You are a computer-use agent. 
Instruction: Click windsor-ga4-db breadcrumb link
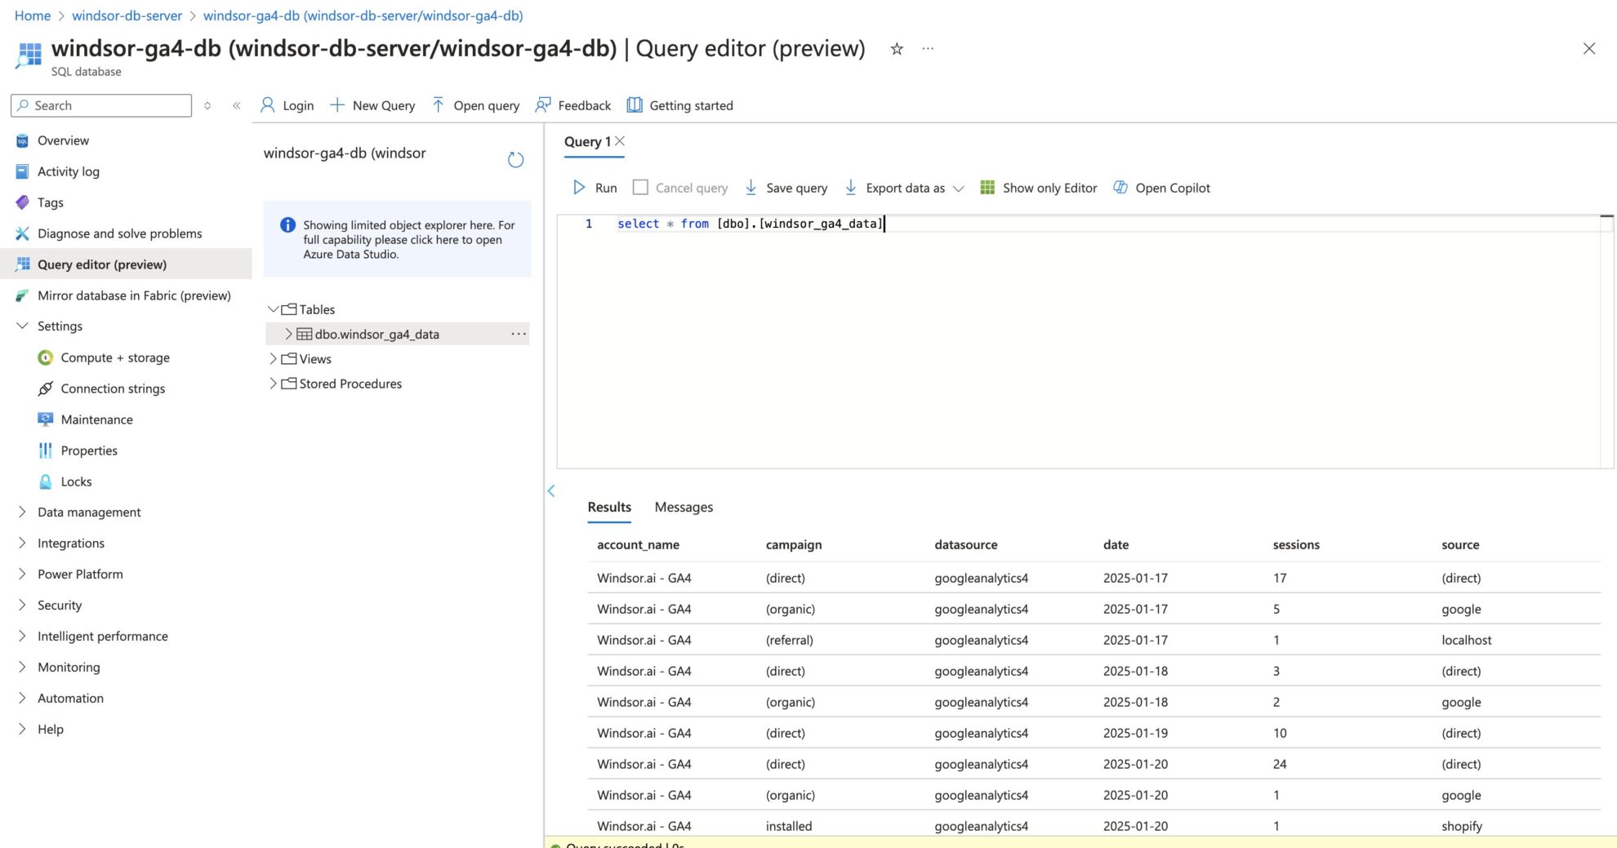363,16
